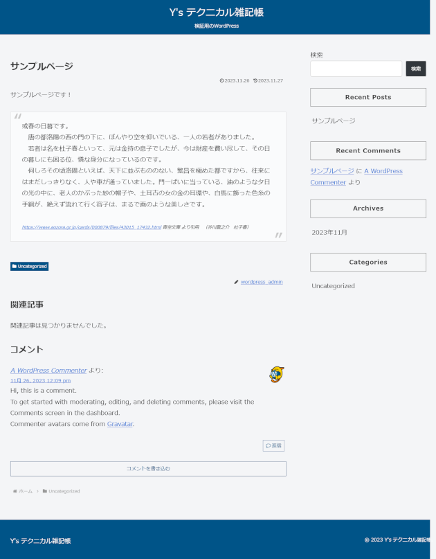Click the folder icon in breadcrumb Uncategorized
Screen dimensions: 436x559
[x=44, y=491]
